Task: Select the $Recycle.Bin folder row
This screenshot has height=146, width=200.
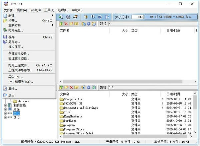Action: tap(126, 99)
